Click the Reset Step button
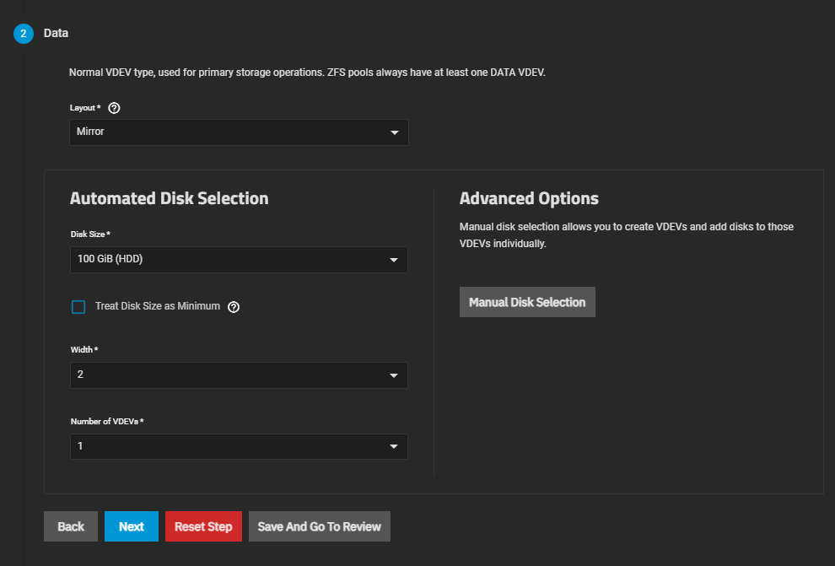Image resolution: width=835 pixels, height=566 pixels. (203, 526)
